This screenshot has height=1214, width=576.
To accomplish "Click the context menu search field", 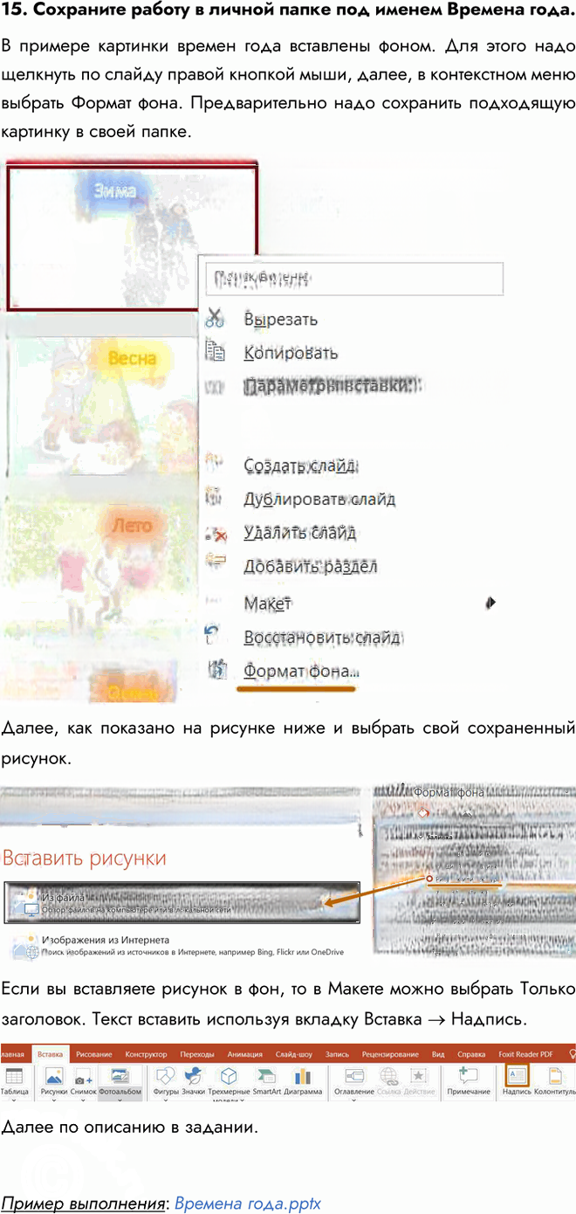I will pyautogui.click(x=354, y=279).
